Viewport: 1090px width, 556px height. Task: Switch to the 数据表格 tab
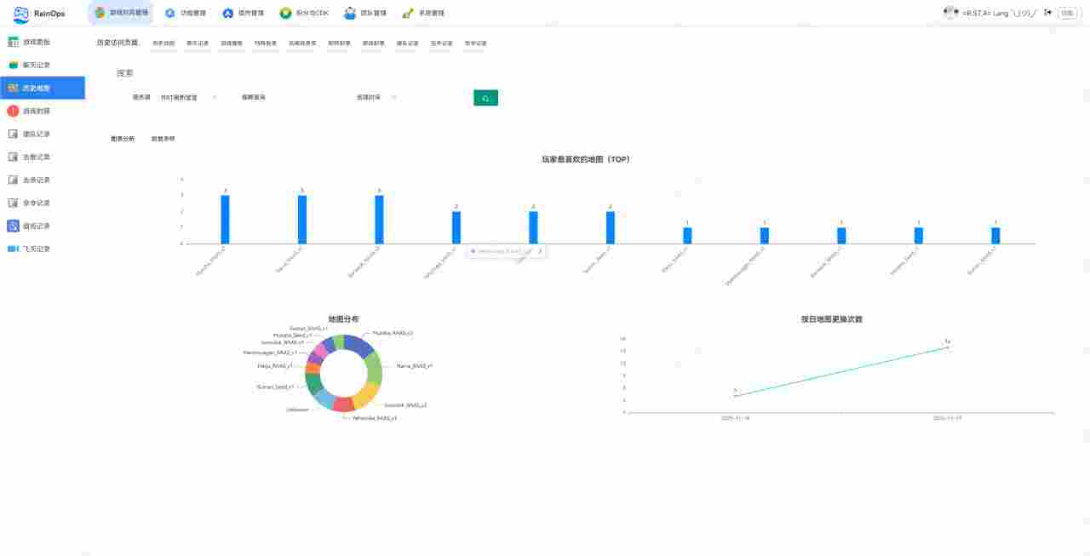(x=163, y=139)
